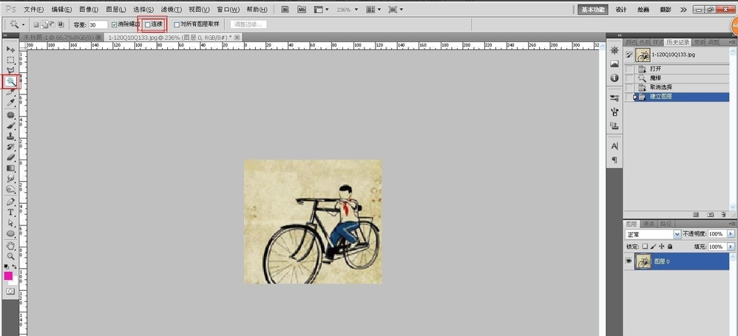The width and height of the screenshot is (738, 336).
Task: Switch to the 路径 tab
Action: click(666, 224)
